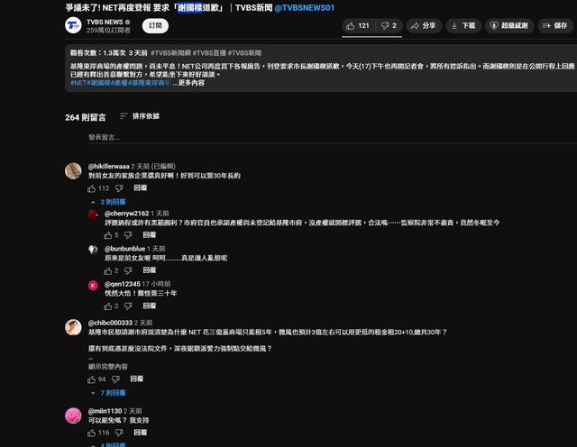The height and width of the screenshot is (447, 577).
Task: Dislike @chibc000333's comment
Action: (x=115, y=379)
